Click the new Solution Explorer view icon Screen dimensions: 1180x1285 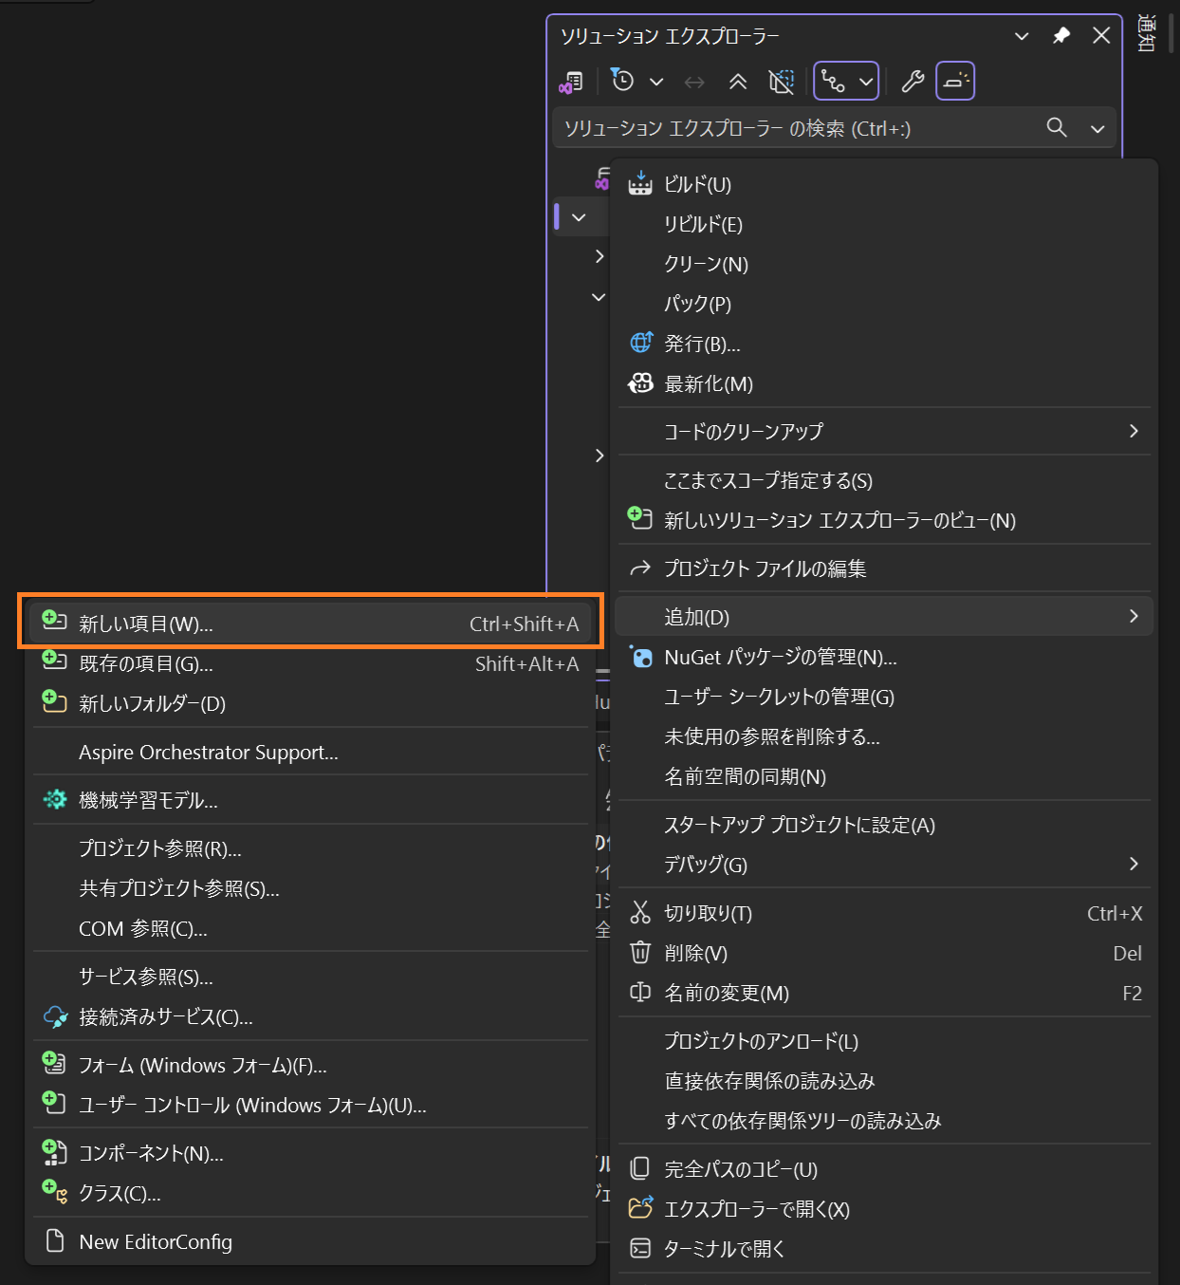pos(640,518)
